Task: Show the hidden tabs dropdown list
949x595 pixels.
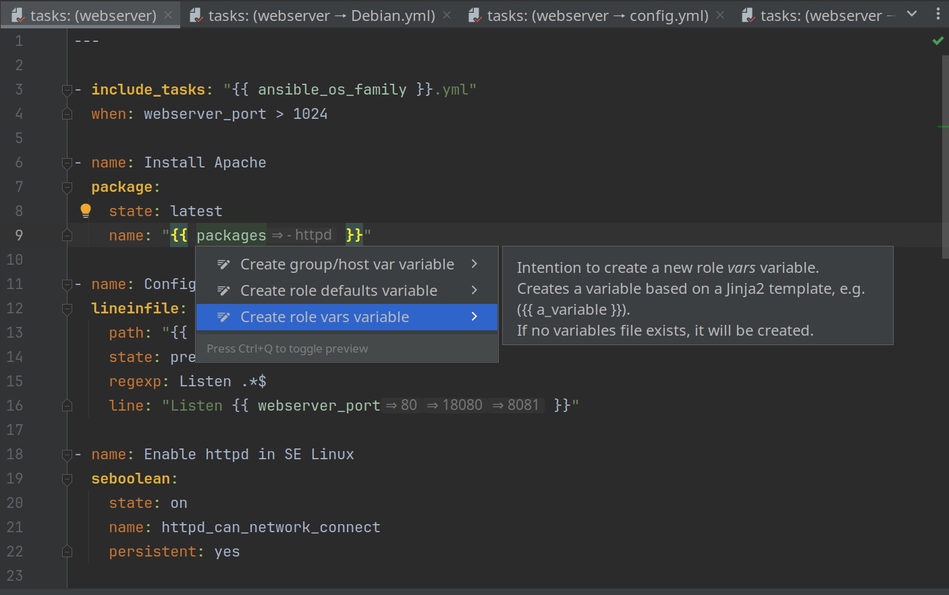Action: 912,14
